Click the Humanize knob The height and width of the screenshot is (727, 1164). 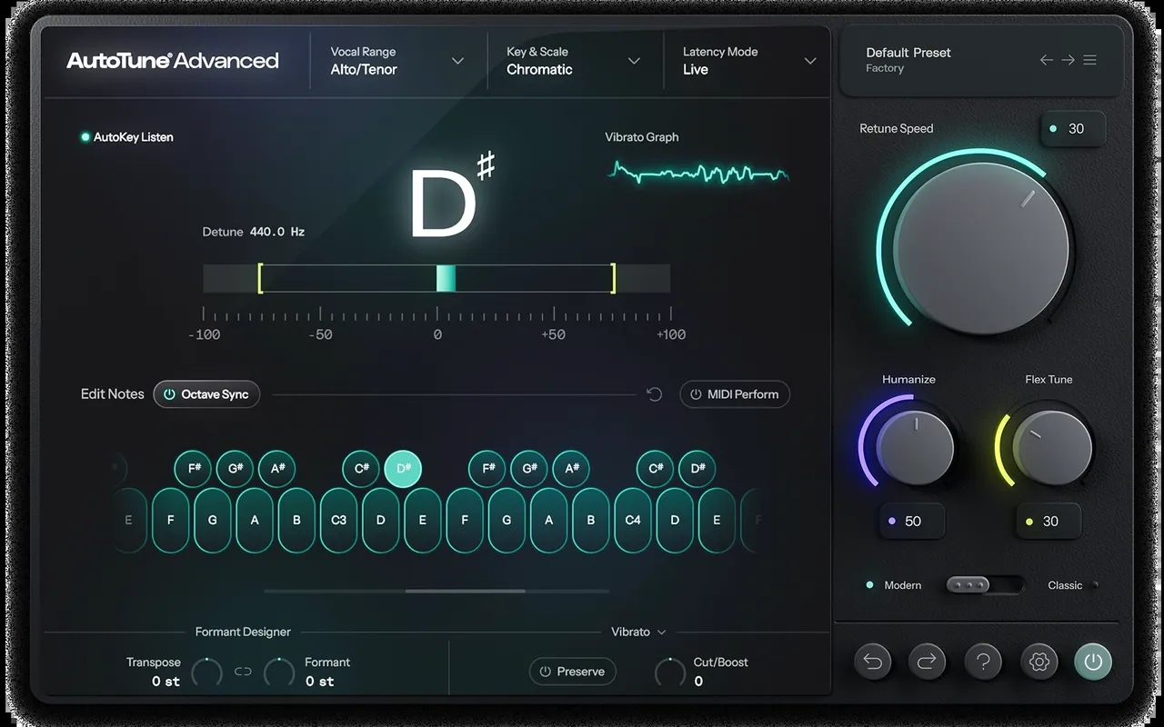pyautogui.click(x=916, y=448)
